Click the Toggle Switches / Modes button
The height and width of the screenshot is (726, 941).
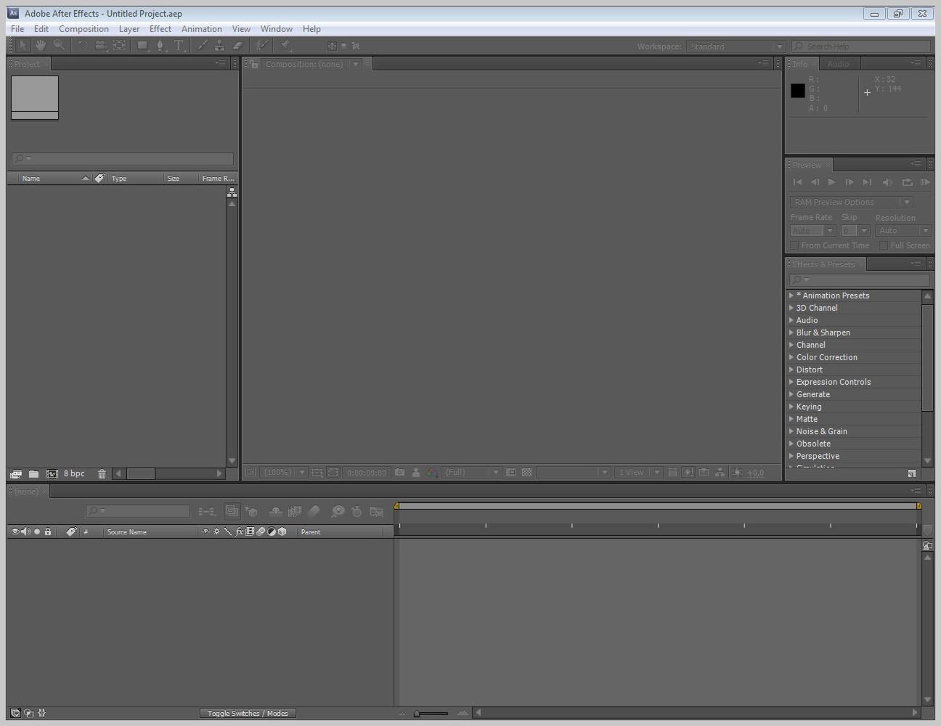pyautogui.click(x=248, y=713)
